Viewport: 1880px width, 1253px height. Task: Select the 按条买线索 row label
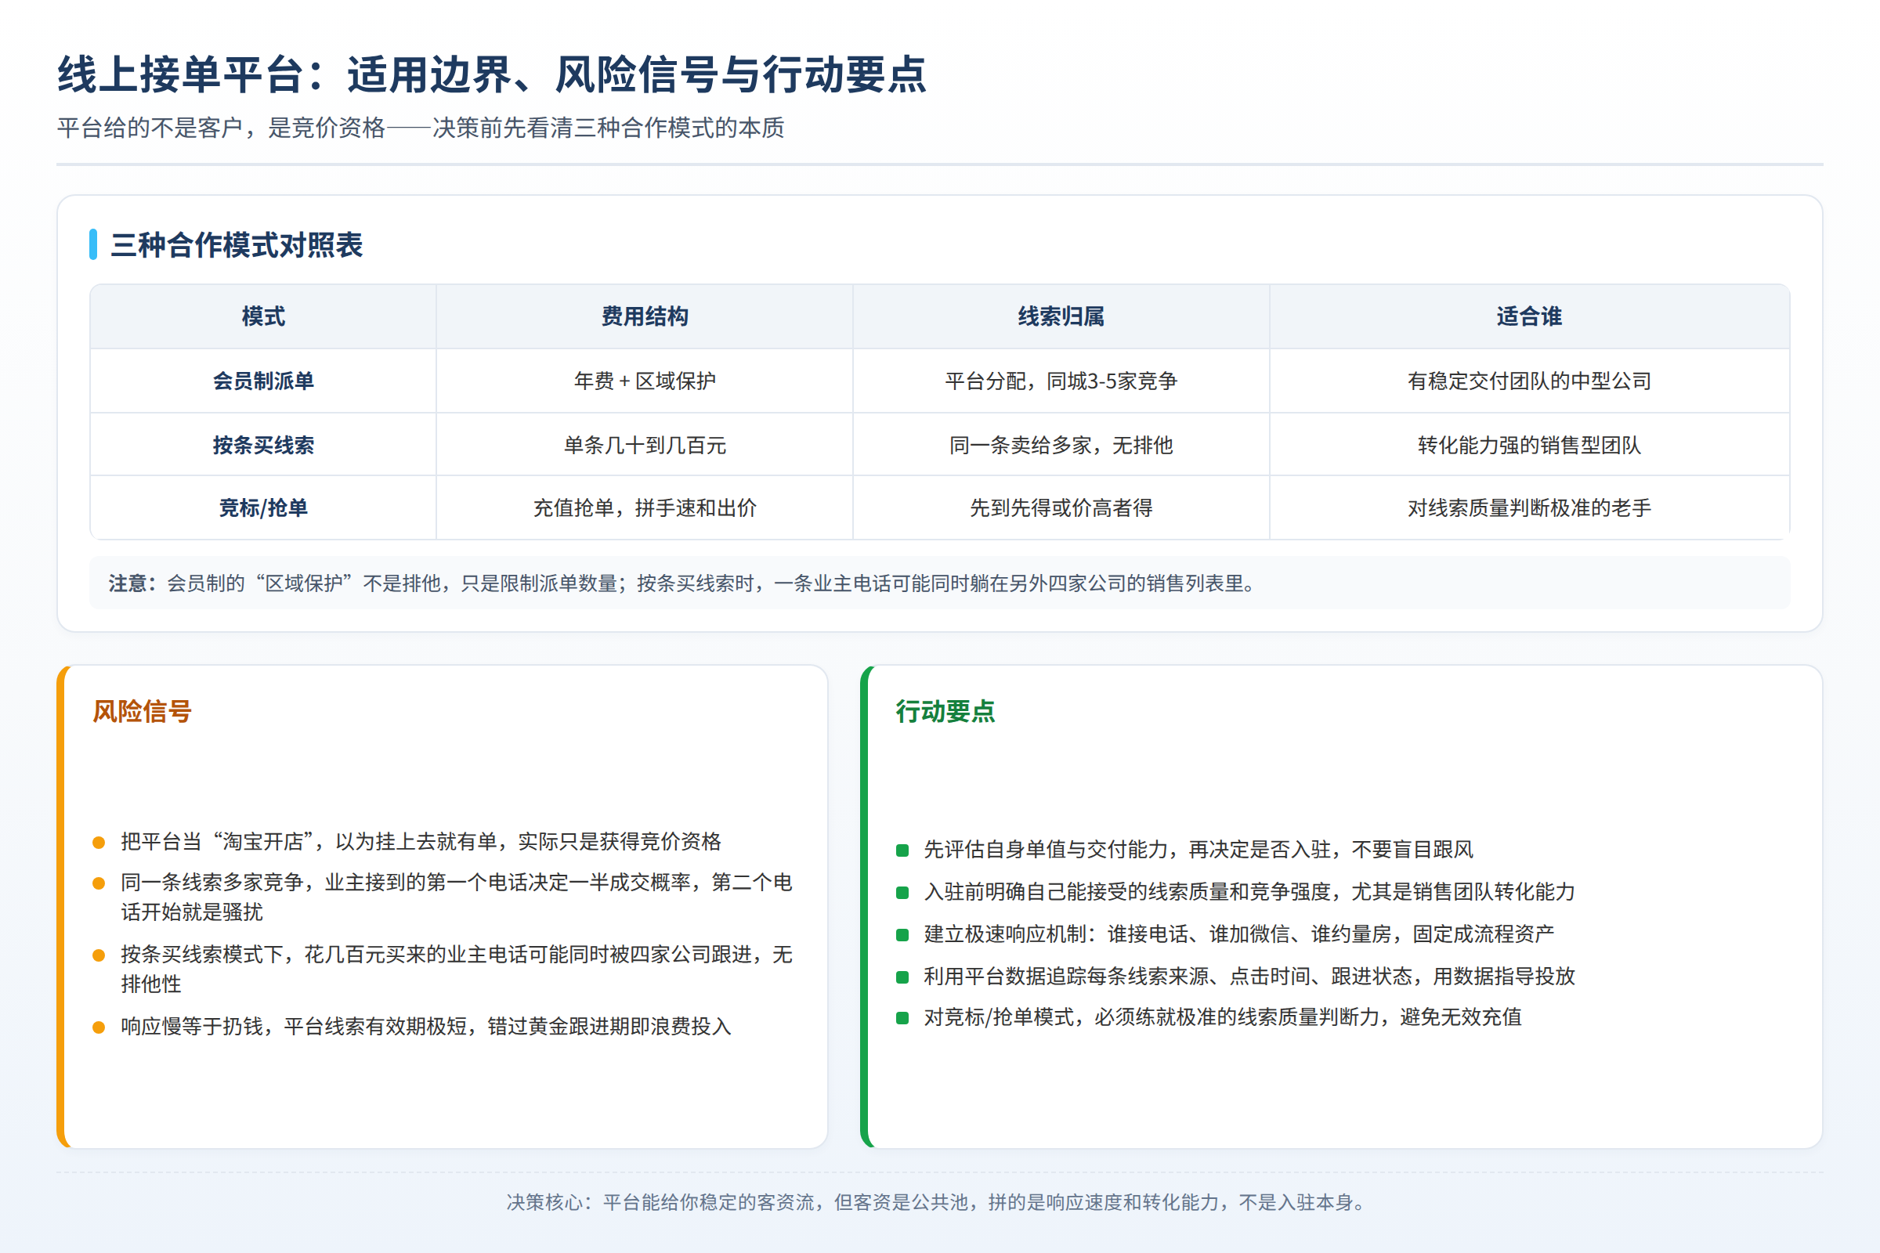(x=263, y=445)
